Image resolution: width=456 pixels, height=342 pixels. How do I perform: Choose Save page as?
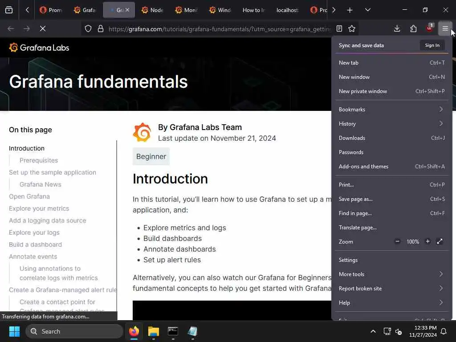tap(392, 199)
